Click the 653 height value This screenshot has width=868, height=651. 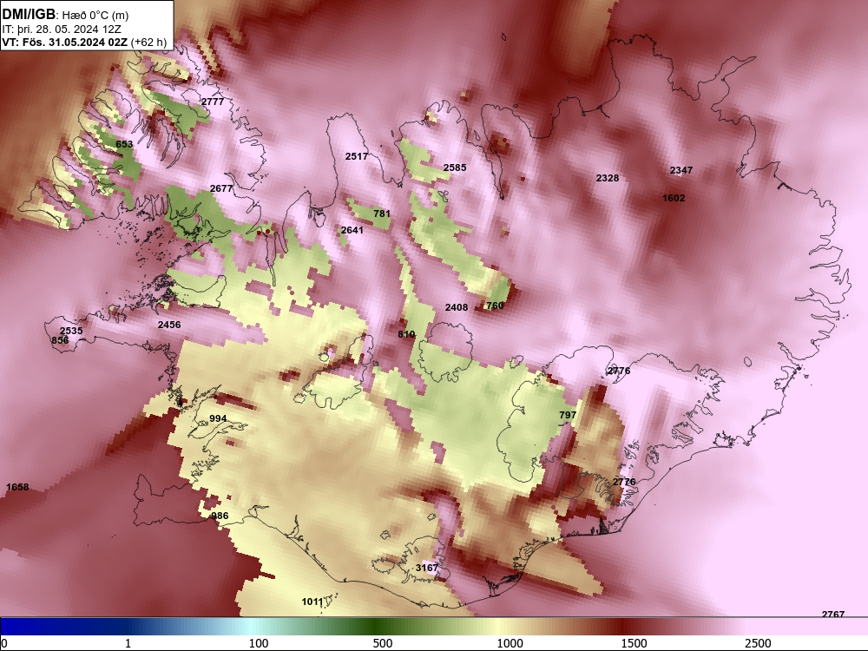click(124, 144)
